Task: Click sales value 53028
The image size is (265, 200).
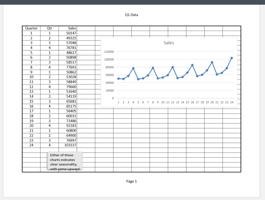Action: point(71,77)
